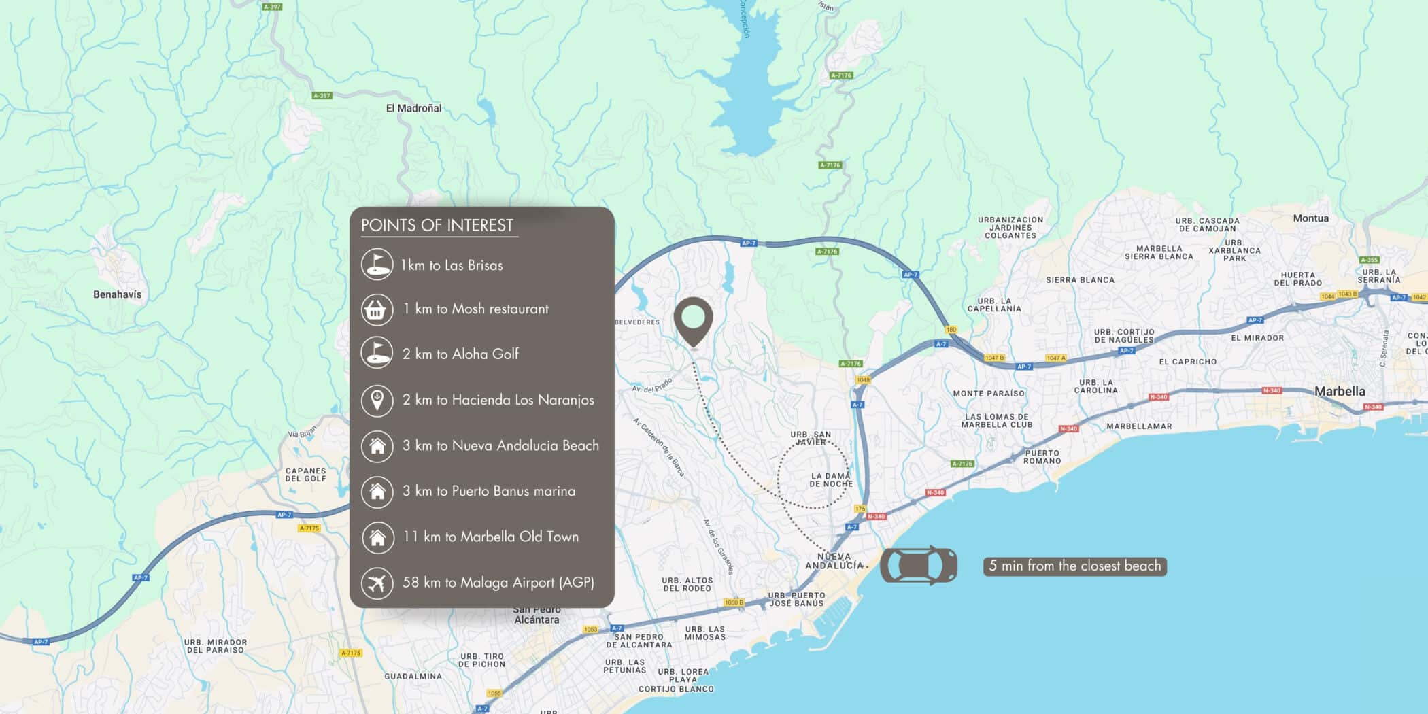This screenshot has height=714, width=1428.
Task: Choose '11 km to Marbella Old Town' entry
Action: pos(490,537)
